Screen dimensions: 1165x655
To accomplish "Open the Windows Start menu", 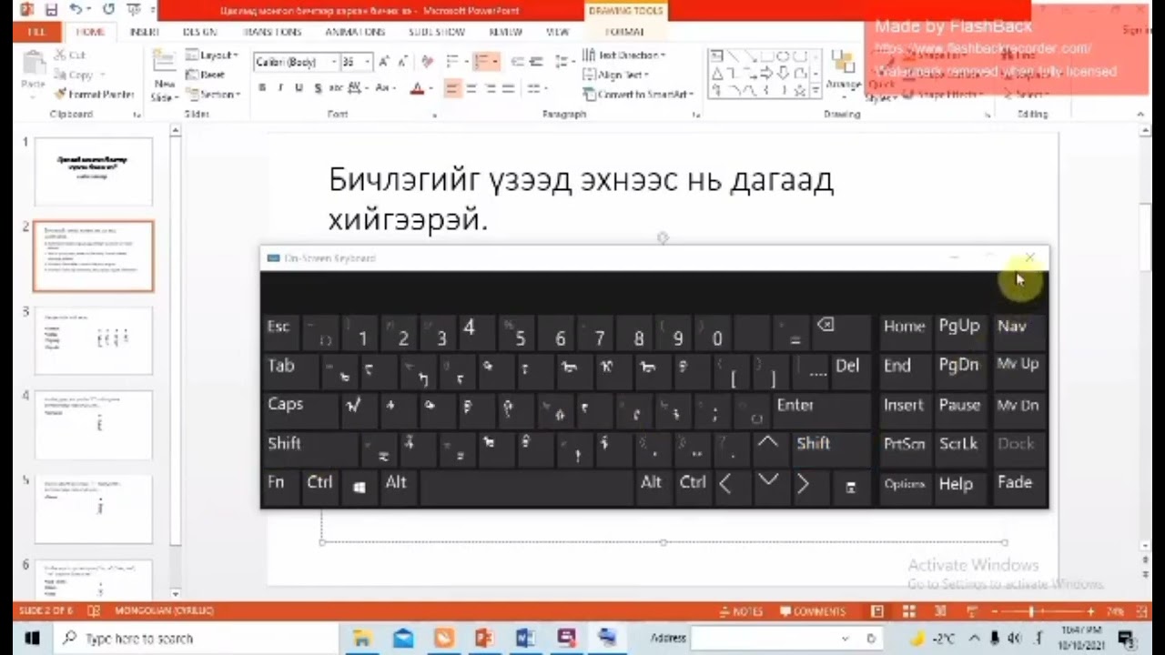I will click(32, 639).
